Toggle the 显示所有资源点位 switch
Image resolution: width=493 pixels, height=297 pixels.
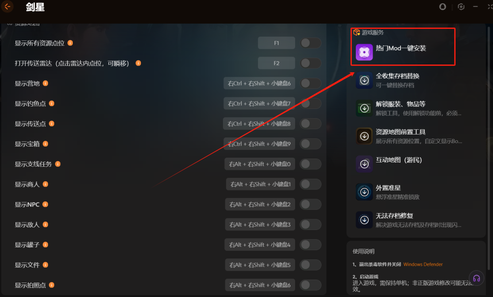click(x=311, y=43)
